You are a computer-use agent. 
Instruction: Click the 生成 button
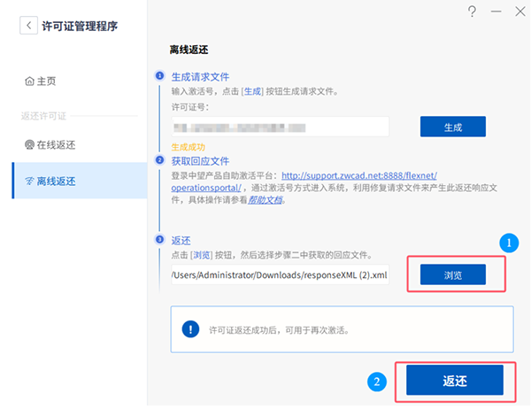[x=453, y=127]
